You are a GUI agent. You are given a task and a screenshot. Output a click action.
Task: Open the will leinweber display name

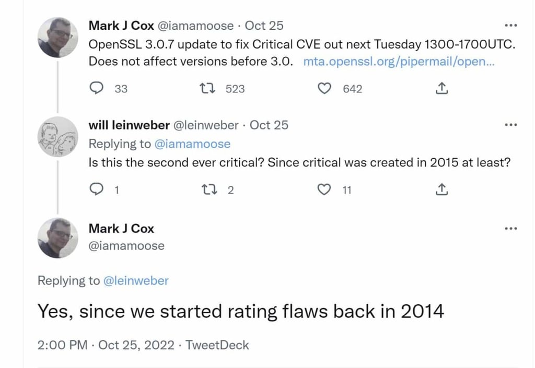pyautogui.click(x=129, y=125)
